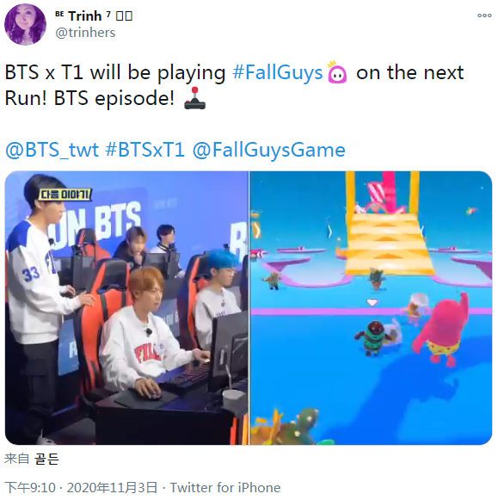
Task: Open the @trinhers handle
Action: click(x=85, y=33)
